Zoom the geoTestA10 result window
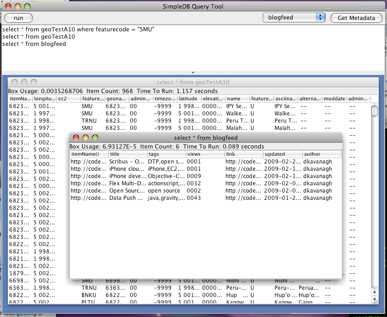Screen dimensions: 387x317 34,82
